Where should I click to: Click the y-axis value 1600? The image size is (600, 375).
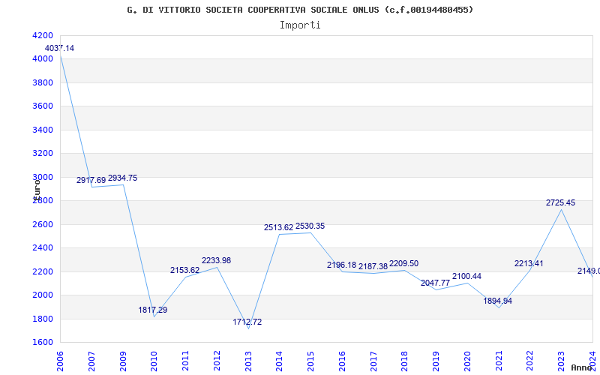(x=43, y=342)
